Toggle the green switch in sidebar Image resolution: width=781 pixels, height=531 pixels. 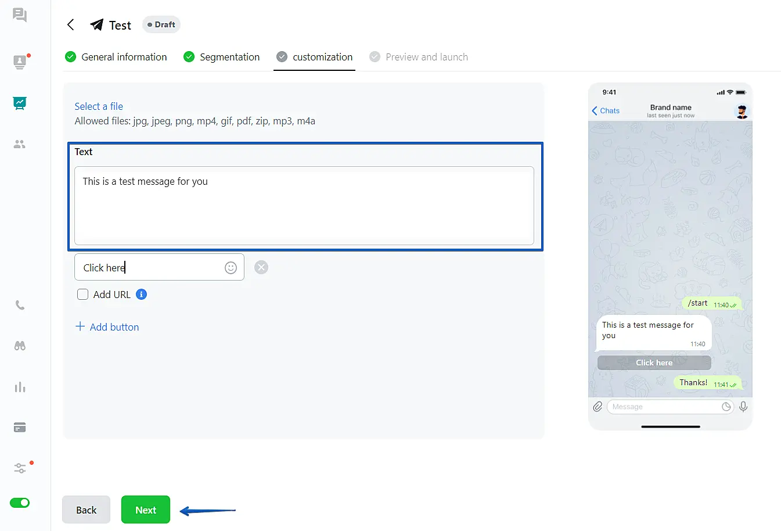click(20, 503)
